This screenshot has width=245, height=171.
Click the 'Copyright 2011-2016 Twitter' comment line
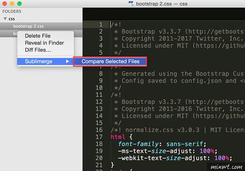[x=179, y=109]
